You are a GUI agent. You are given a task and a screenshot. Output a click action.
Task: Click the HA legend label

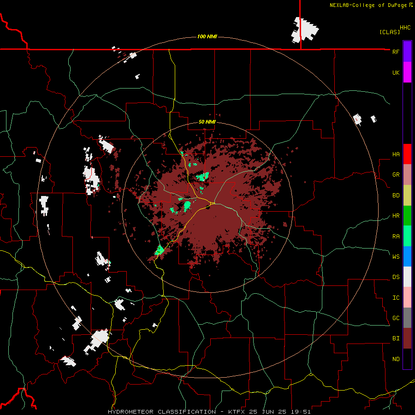coord(396,154)
